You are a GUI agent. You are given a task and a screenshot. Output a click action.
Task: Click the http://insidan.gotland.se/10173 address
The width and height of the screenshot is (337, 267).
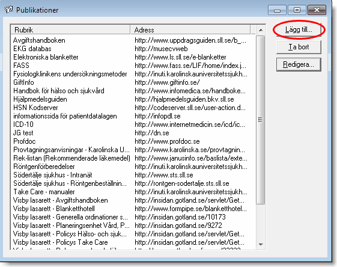(180, 217)
